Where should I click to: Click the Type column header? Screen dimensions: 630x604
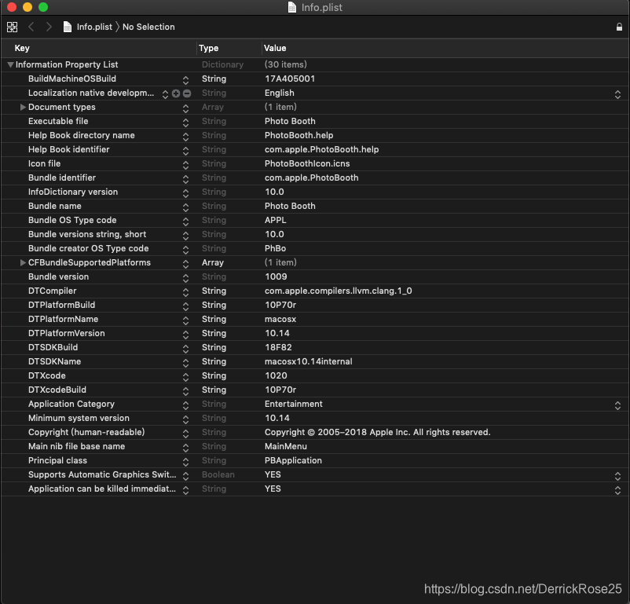point(208,48)
